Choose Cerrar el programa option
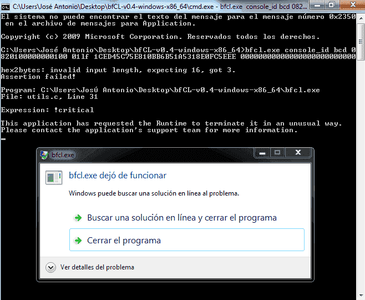Viewport: 365px width, 300px height. (187, 240)
